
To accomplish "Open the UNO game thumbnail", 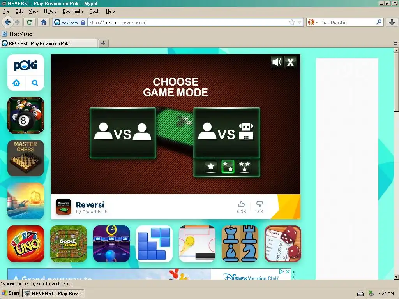I will (26, 244).
